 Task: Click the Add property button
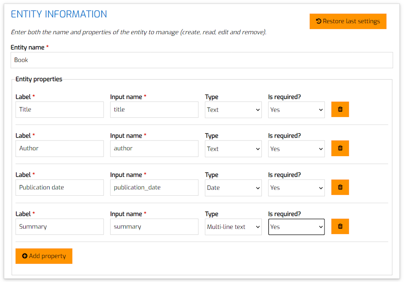[44, 256]
